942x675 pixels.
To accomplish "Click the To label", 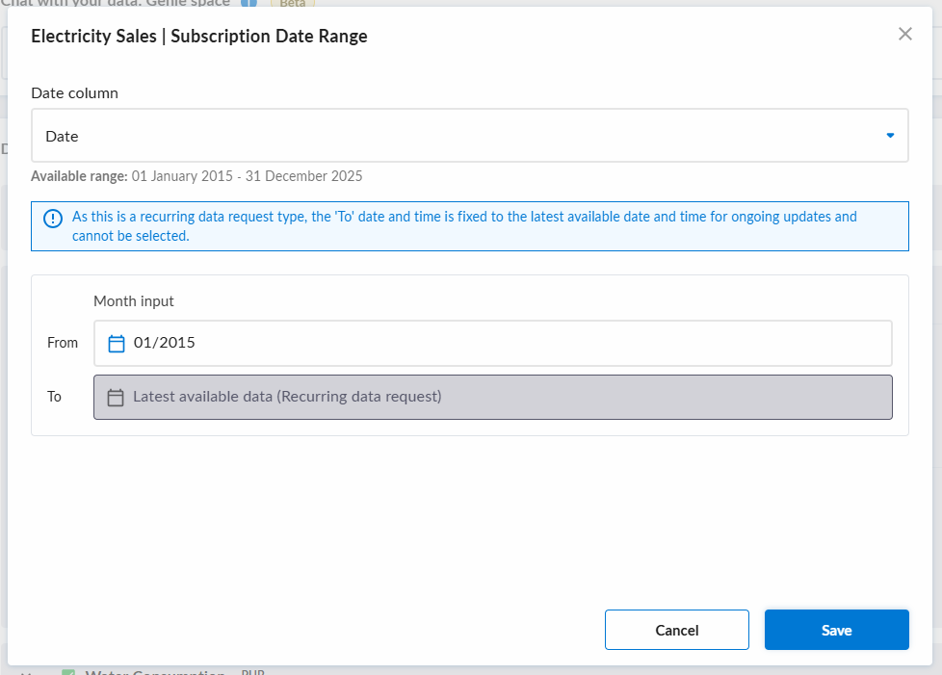I will 54,397.
